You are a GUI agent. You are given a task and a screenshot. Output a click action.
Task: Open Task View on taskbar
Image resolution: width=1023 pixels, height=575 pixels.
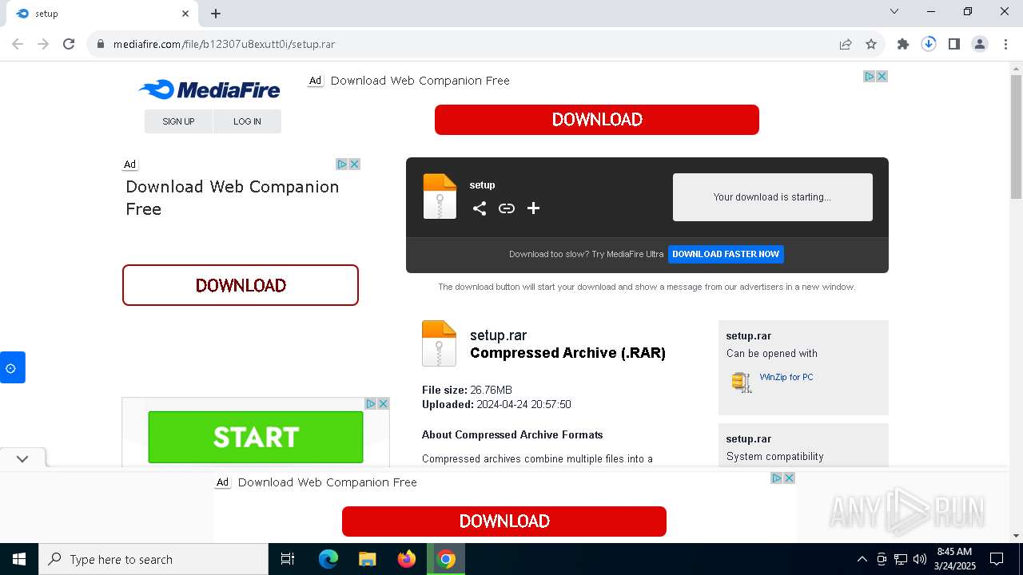pyautogui.click(x=288, y=559)
